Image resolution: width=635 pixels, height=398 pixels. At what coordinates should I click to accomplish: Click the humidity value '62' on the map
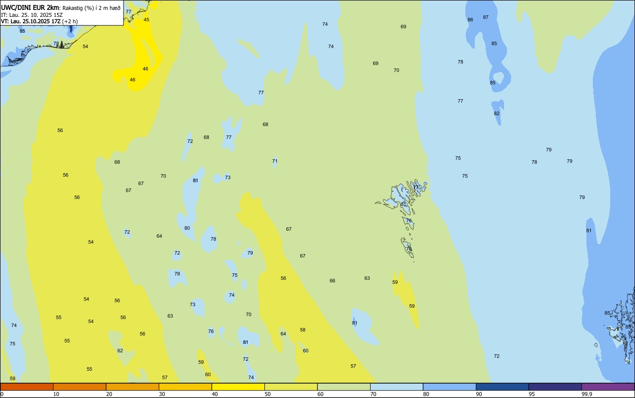click(x=120, y=351)
